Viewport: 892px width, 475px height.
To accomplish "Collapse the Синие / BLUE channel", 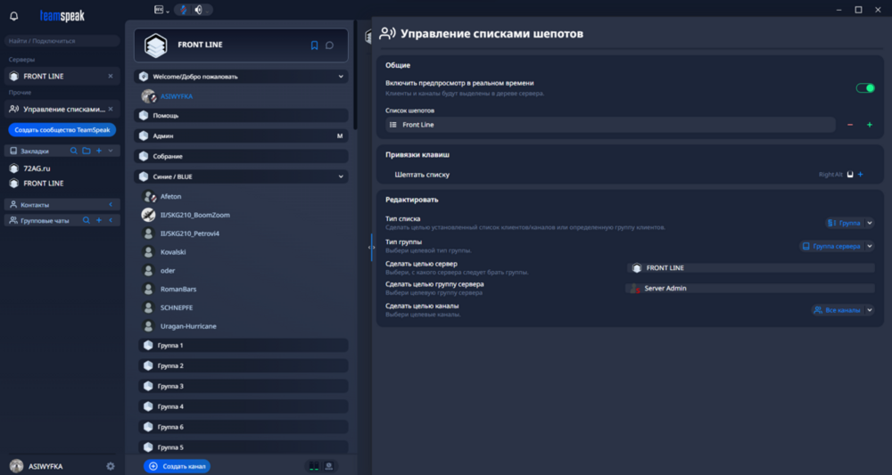I will pyautogui.click(x=341, y=176).
